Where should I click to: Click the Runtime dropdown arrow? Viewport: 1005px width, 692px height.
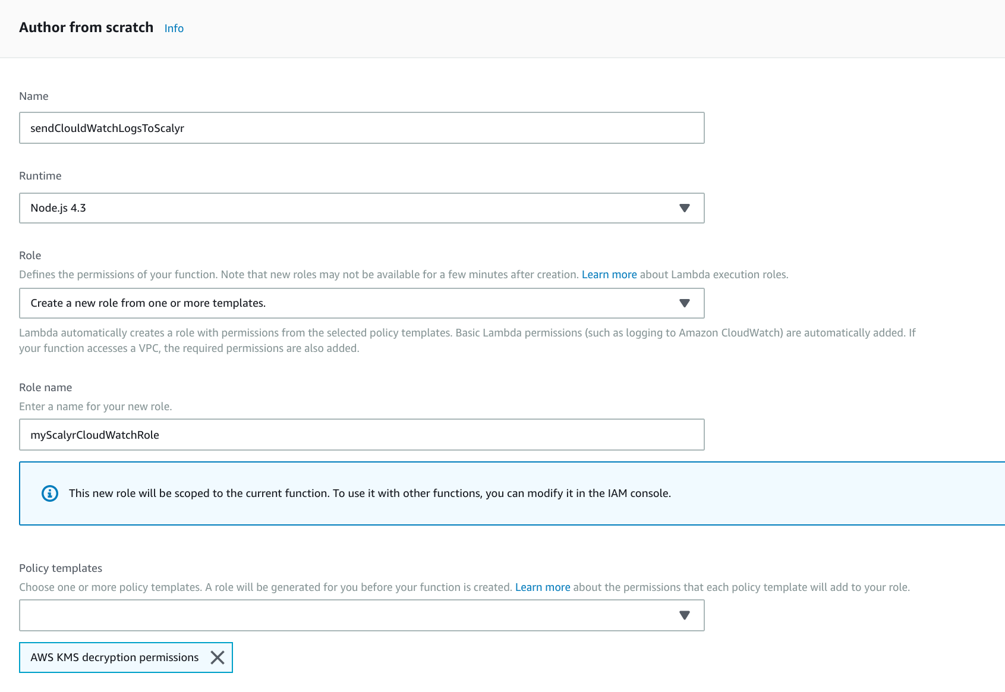[x=684, y=208]
